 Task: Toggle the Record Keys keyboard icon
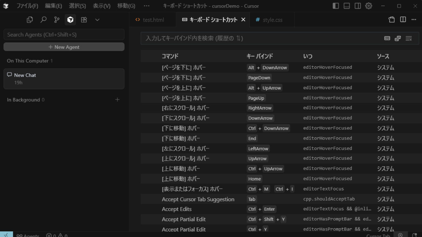(387, 39)
